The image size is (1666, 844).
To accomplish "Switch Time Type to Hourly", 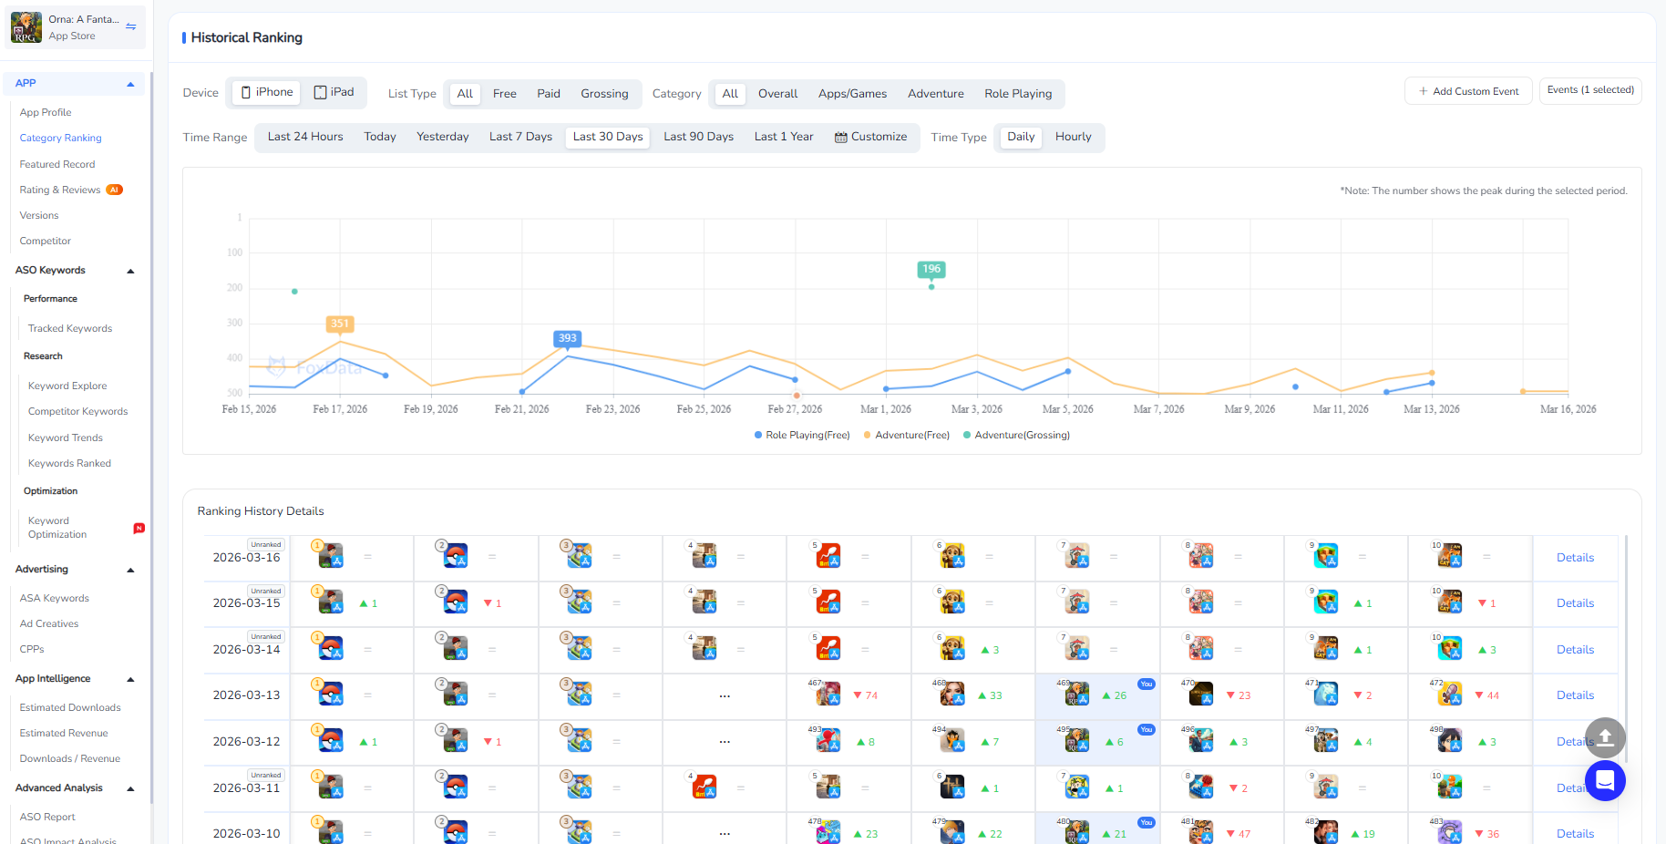I will click(x=1073, y=137).
